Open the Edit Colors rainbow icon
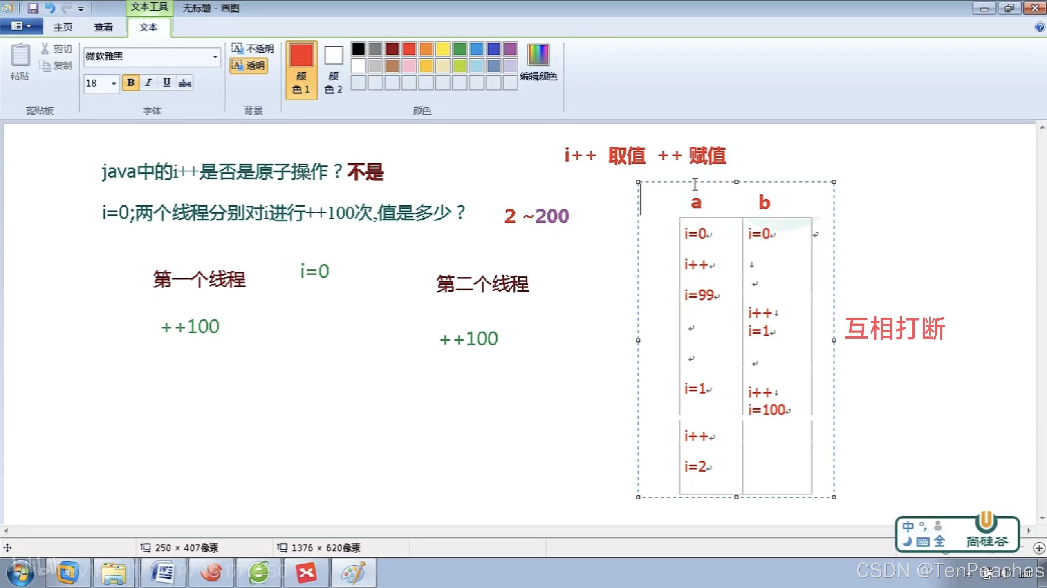This screenshot has width=1047, height=588. [538, 55]
